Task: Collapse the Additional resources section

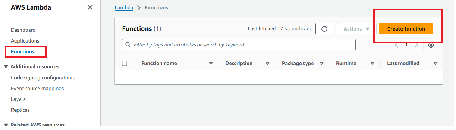Action: coord(6,66)
